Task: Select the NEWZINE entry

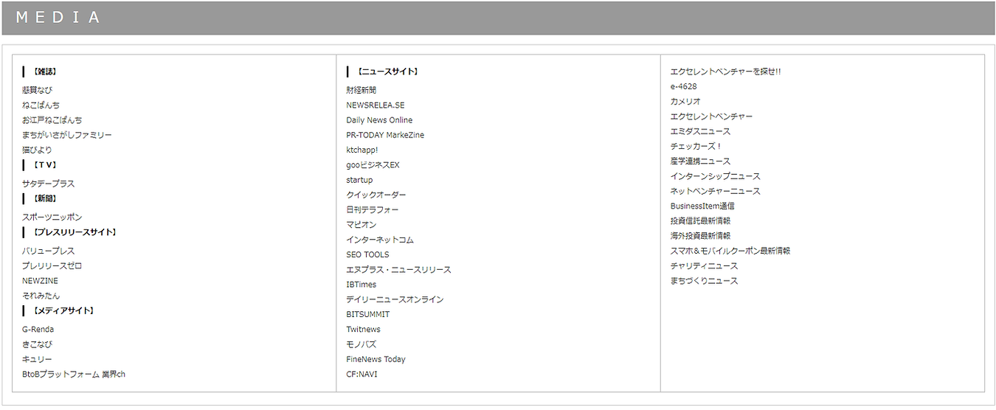Action: click(x=40, y=281)
